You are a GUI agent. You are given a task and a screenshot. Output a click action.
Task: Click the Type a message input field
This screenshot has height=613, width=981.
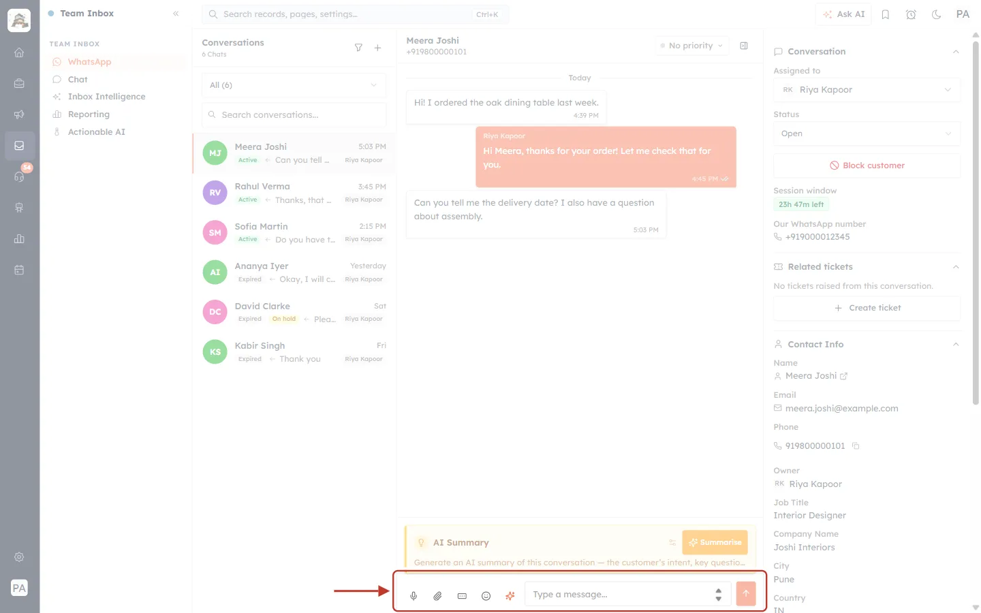(627, 595)
